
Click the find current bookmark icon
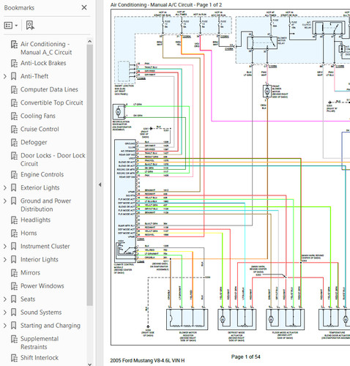[x=30, y=26]
